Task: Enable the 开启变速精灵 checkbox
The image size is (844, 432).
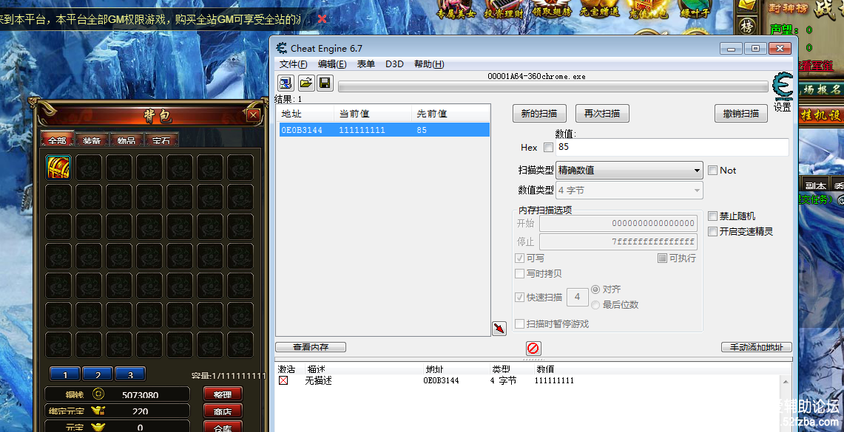Action: [712, 232]
